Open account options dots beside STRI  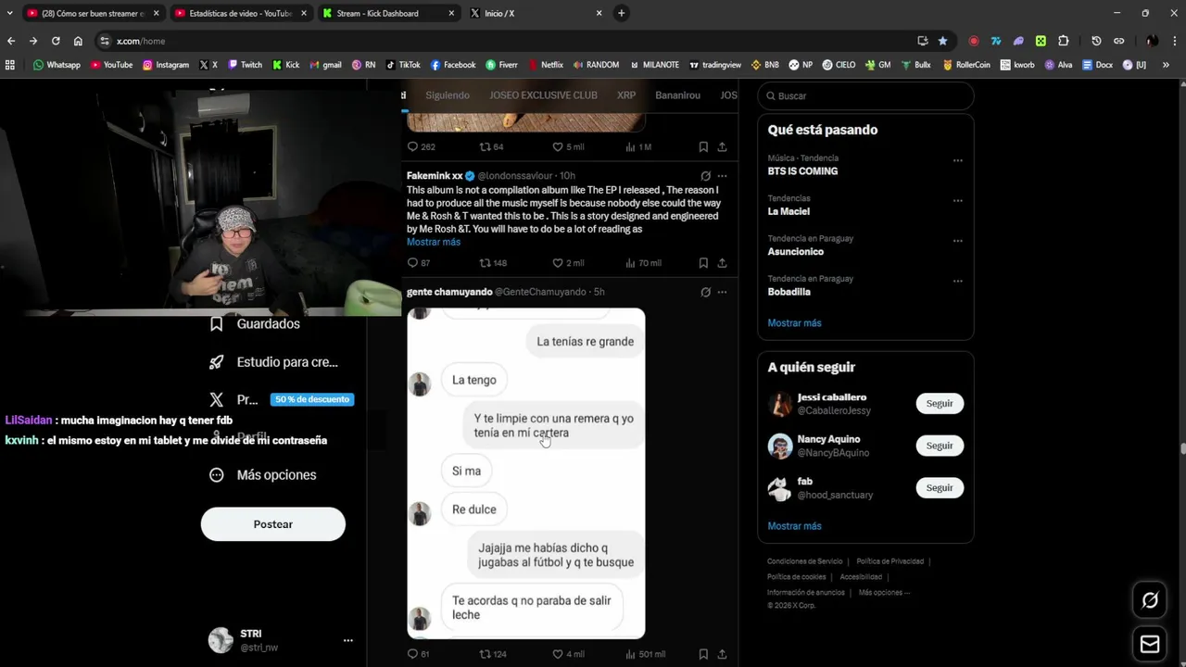[348, 640]
